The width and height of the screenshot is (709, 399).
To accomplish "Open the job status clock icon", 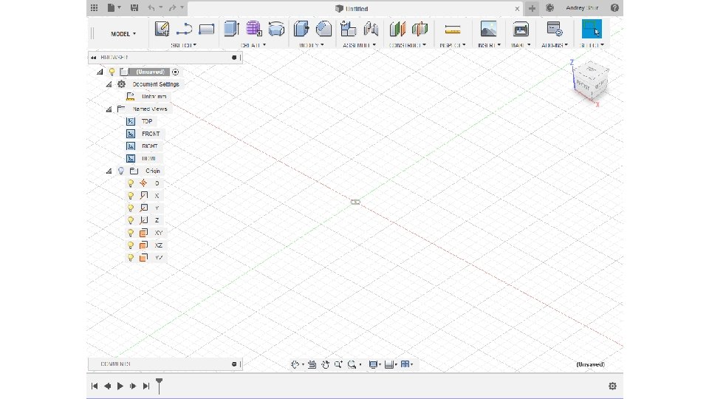I will (549, 7).
